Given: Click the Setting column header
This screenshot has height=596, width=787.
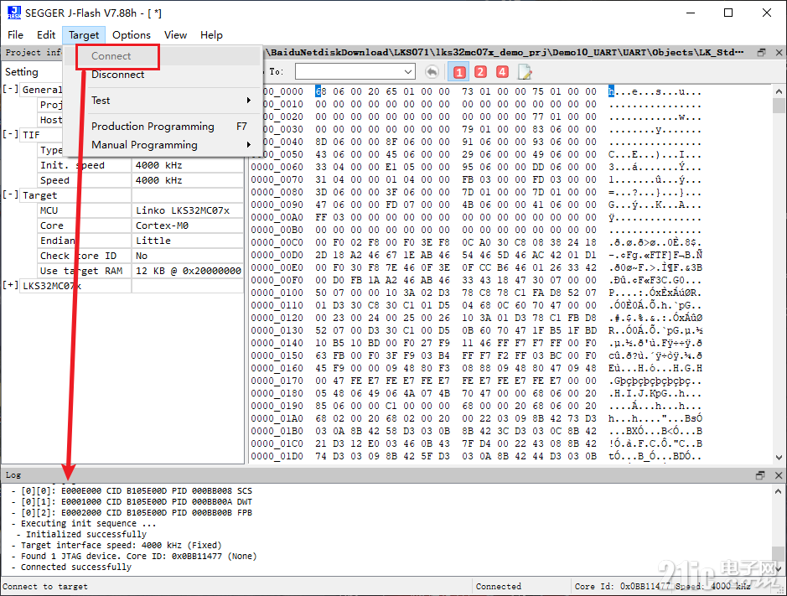Looking at the screenshot, I should click(22, 72).
